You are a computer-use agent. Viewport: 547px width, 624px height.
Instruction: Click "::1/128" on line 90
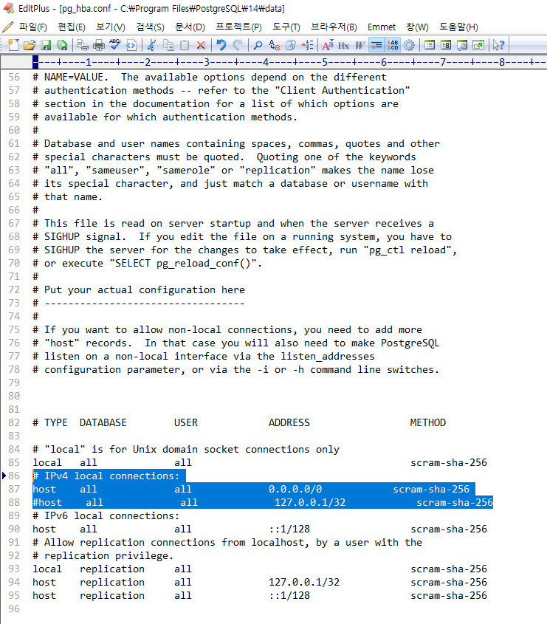click(289, 529)
